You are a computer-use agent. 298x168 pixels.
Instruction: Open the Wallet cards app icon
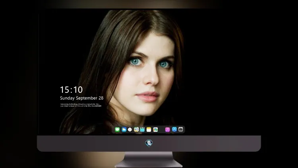[x=155, y=129]
